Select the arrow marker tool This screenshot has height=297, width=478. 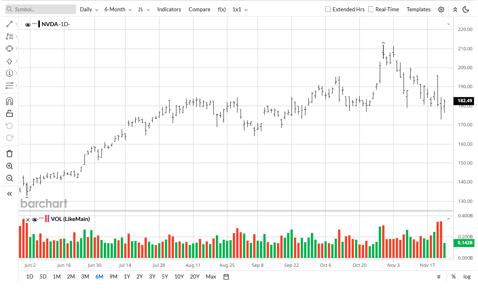coord(9,61)
